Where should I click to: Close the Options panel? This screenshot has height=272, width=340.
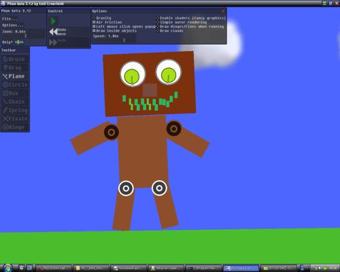(x=223, y=11)
